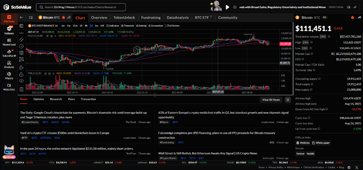Toggle the lock drawings tool
363x170 pixels.
pyautogui.click(x=21, y=74)
